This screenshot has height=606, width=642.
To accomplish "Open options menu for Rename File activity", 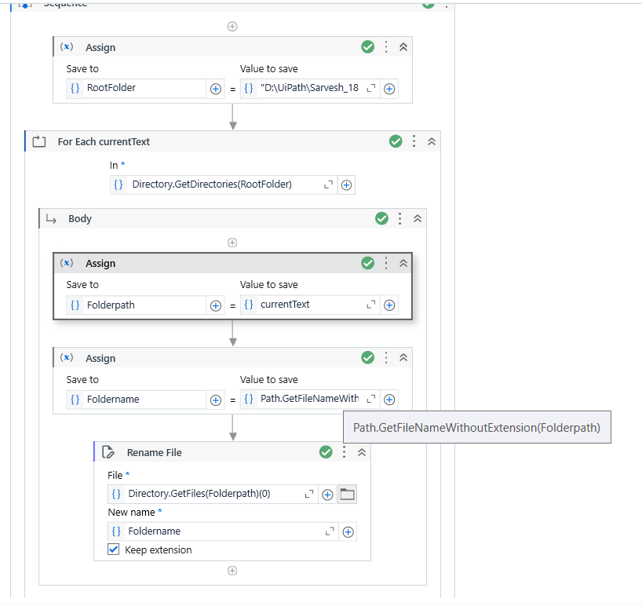I will coord(343,452).
